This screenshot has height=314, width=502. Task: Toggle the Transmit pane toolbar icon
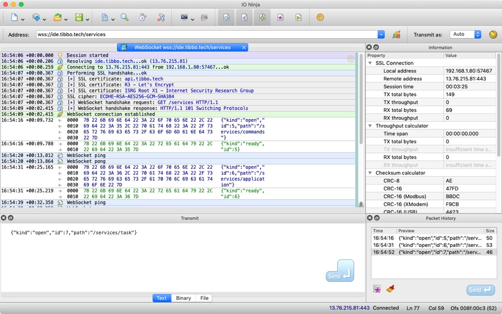(244, 17)
